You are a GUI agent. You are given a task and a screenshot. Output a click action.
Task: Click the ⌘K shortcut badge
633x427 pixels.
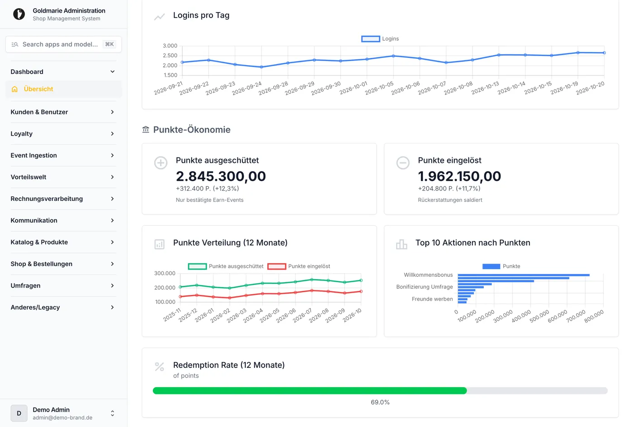109,44
